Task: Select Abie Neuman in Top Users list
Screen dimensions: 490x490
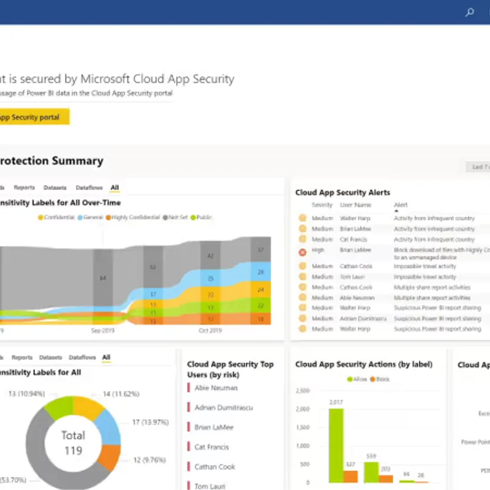Action: click(216, 388)
